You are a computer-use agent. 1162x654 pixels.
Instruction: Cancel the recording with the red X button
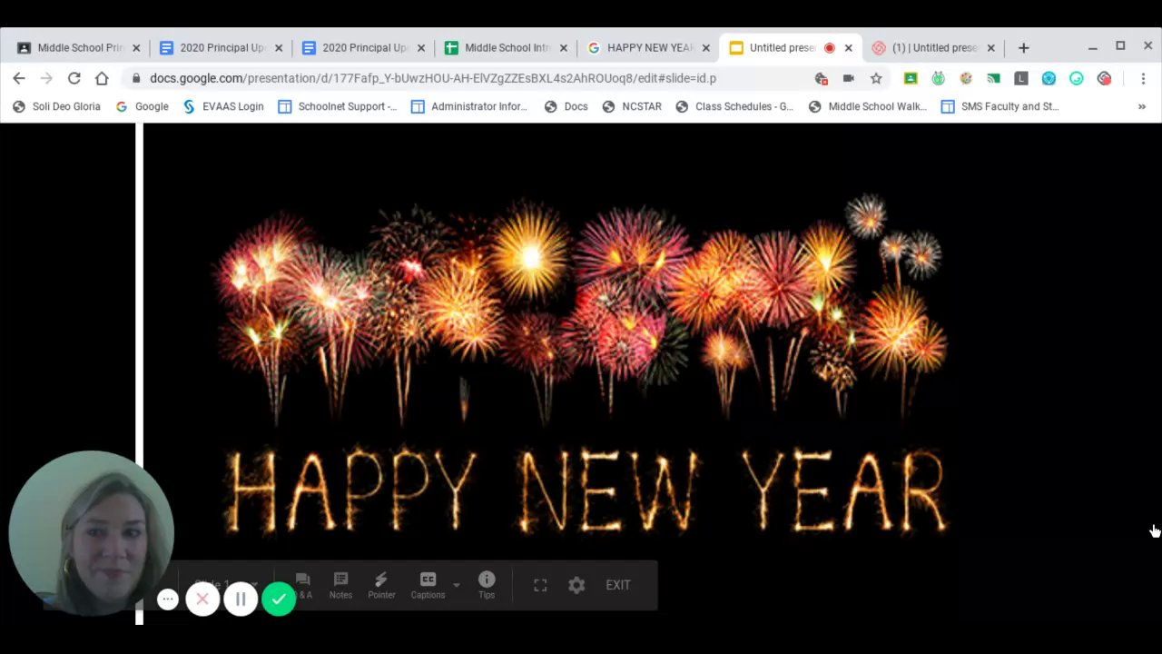coord(202,599)
